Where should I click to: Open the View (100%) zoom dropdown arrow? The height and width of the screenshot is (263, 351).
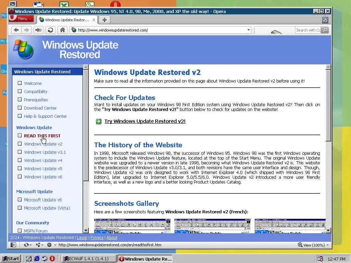pos(328,245)
